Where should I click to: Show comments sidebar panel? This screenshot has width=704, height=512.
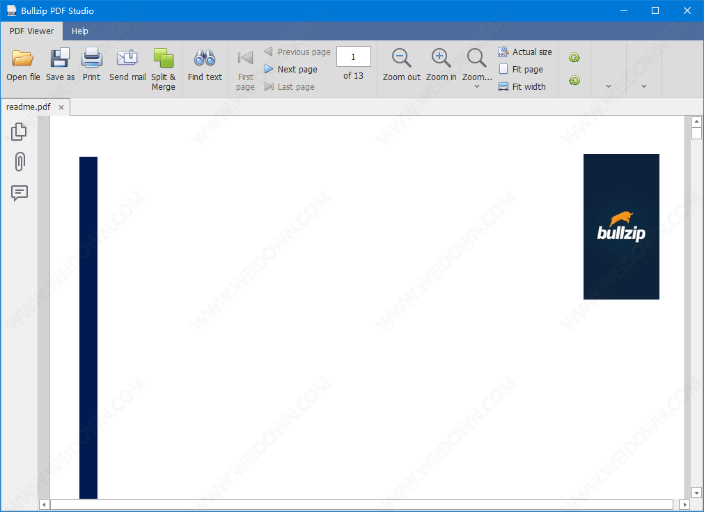pos(19,193)
